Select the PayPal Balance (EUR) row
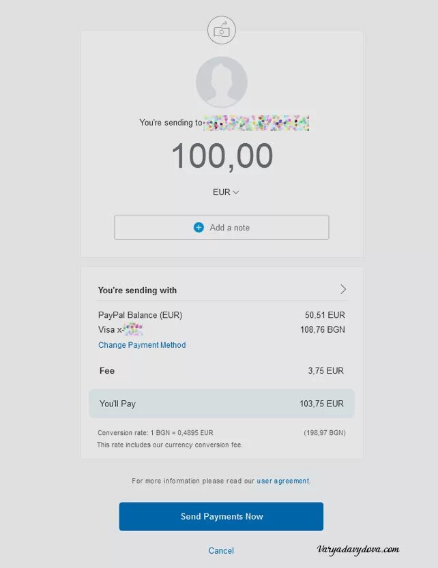This screenshot has height=568, width=438. click(x=222, y=315)
